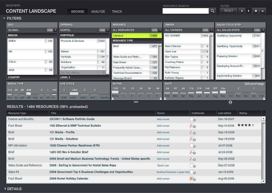Switch to the ANALYZE tab

[x=98, y=12]
